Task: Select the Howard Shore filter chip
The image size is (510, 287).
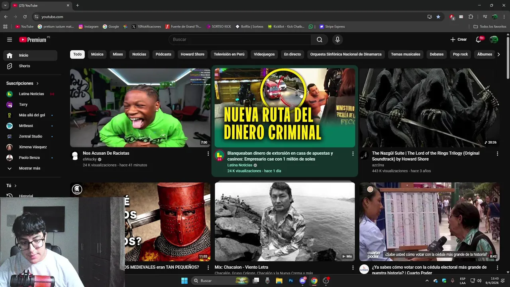Action: tap(192, 54)
